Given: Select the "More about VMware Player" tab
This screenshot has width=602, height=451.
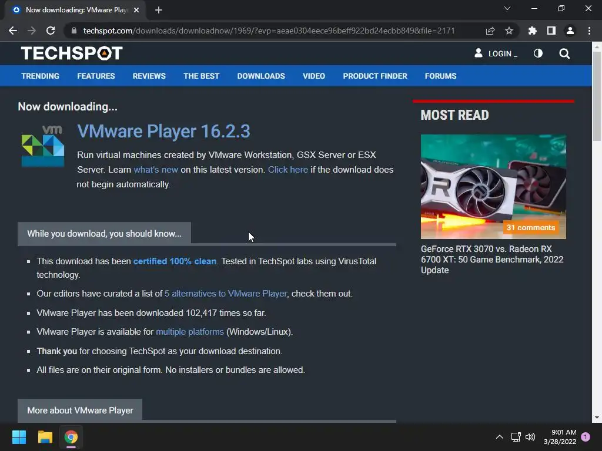Looking at the screenshot, I should (x=80, y=410).
